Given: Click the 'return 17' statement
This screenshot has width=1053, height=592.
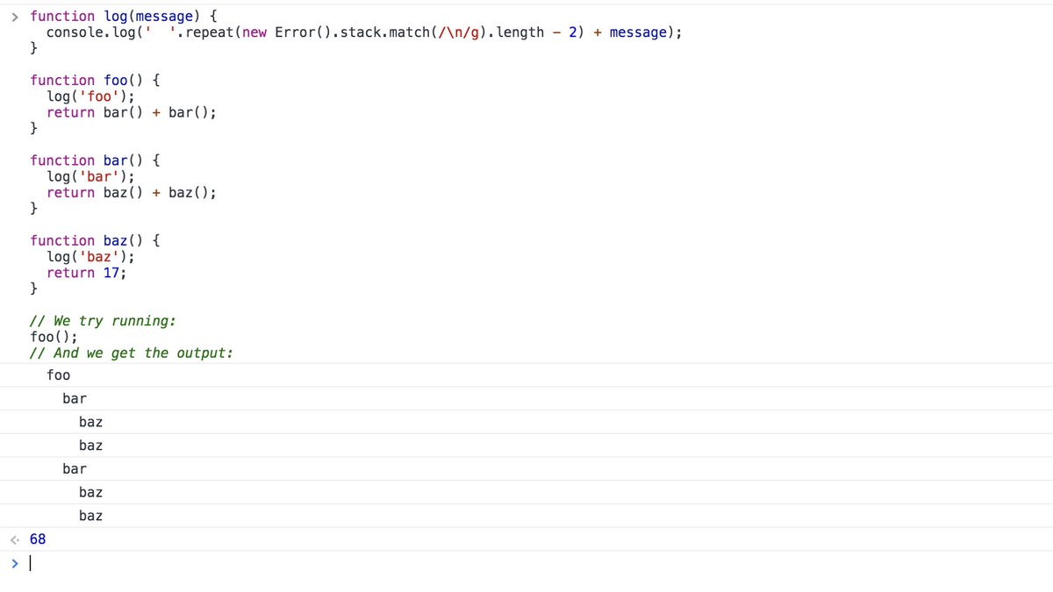Looking at the screenshot, I should tap(79, 272).
